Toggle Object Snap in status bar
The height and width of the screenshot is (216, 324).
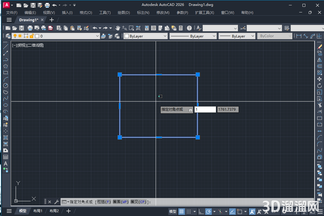pos(240,212)
